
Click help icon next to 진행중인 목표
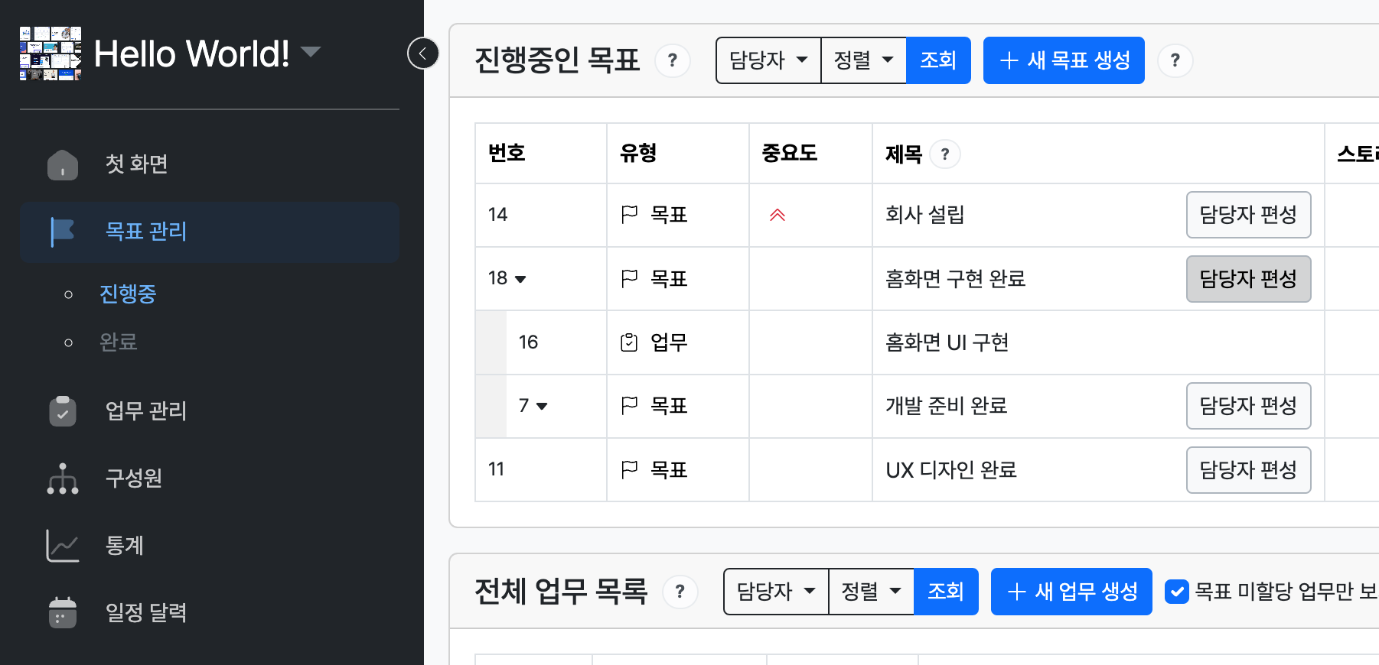(672, 60)
